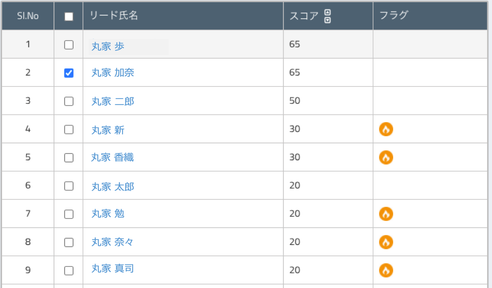This screenshot has width=492, height=288.
Task: Click the Sl.No column header
Action: click(28, 16)
